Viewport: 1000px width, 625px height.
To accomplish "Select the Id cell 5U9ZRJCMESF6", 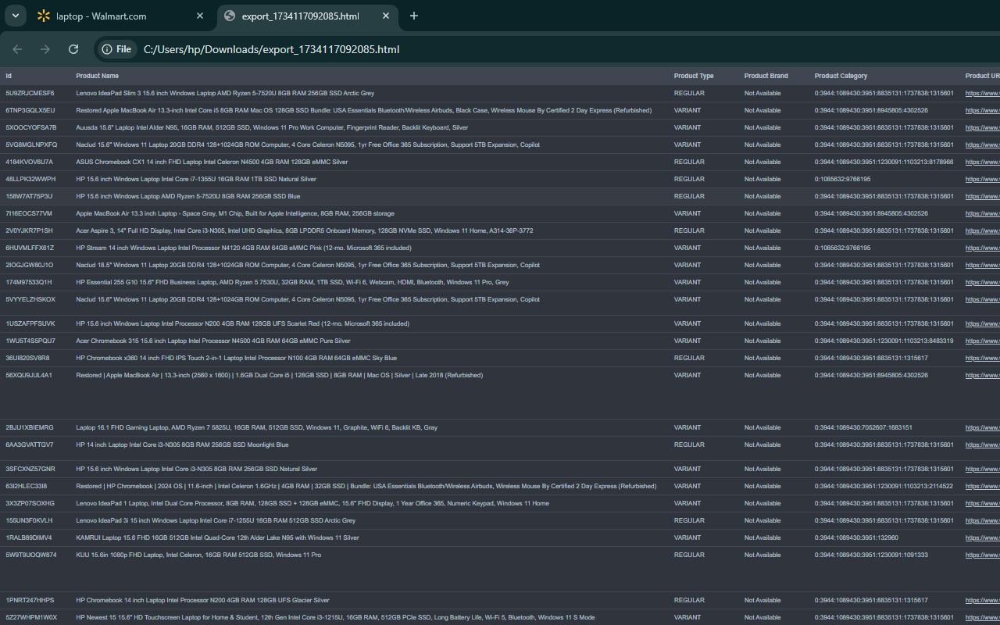I will pos(30,93).
